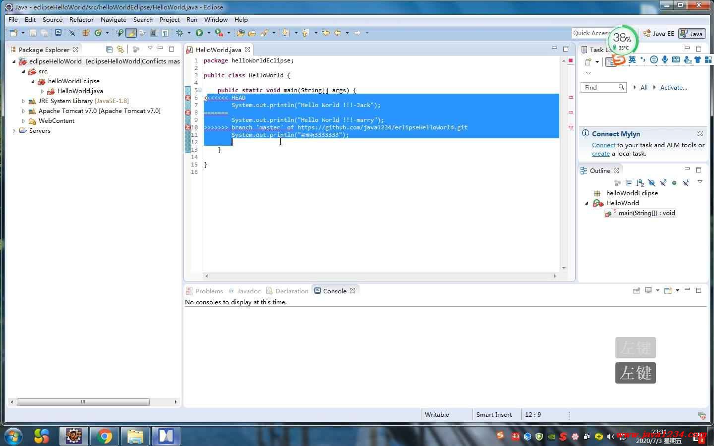Click the New Java Package icon
This screenshot has height=446, width=714.
[86, 33]
